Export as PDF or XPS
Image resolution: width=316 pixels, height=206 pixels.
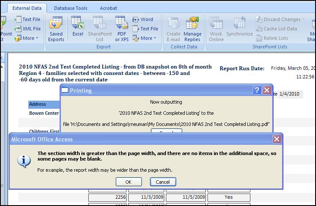click(x=122, y=29)
